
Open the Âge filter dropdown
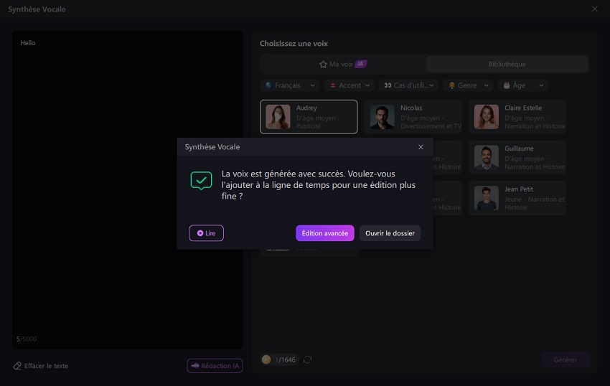coord(523,85)
